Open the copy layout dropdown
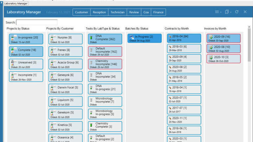This screenshot has width=253, height=142. (228, 12)
